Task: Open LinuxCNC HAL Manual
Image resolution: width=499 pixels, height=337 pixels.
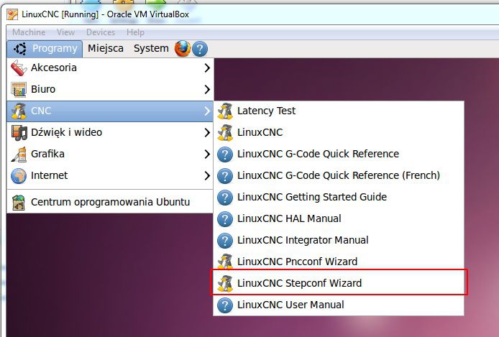Action: pyautogui.click(x=338, y=218)
